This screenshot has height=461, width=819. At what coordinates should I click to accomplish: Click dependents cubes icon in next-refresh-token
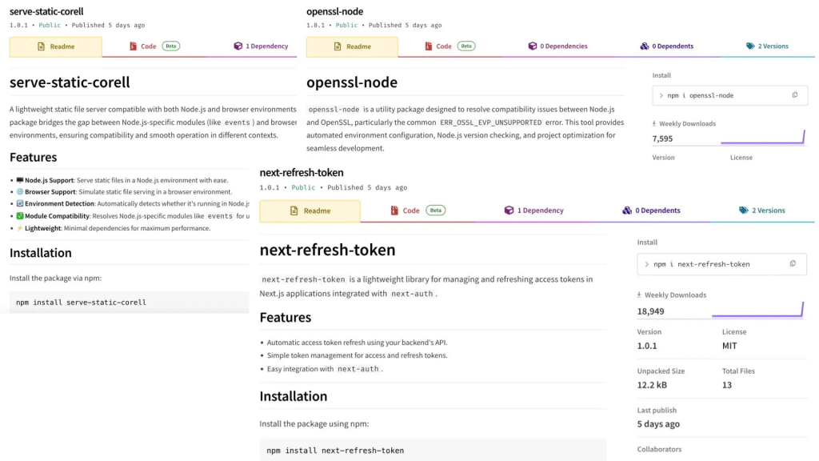click(627, 210)
